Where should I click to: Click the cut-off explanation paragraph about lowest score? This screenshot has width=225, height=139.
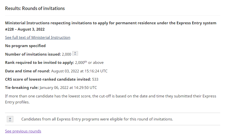pos(111,99)
